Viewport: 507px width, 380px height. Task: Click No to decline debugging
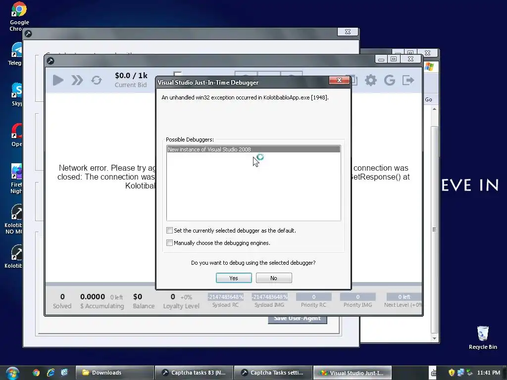(x=273, y=278)
